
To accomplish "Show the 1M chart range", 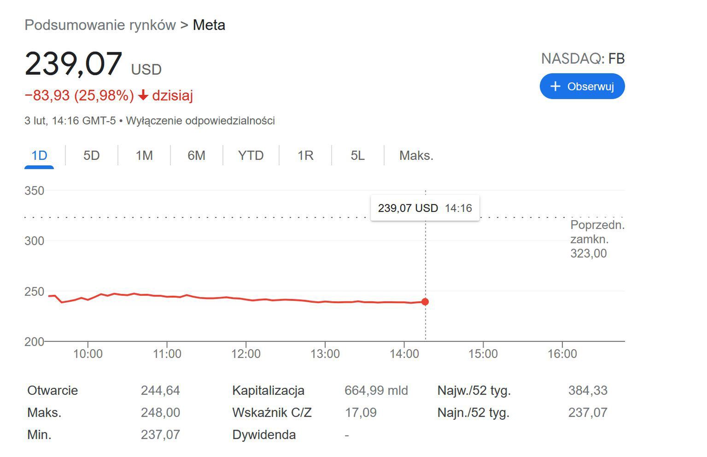I will click(x=144, y=155).
